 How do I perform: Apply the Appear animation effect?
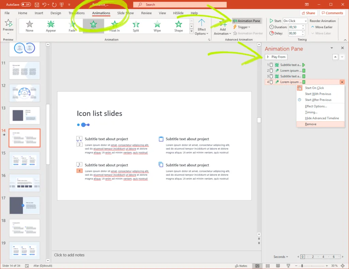51,26
